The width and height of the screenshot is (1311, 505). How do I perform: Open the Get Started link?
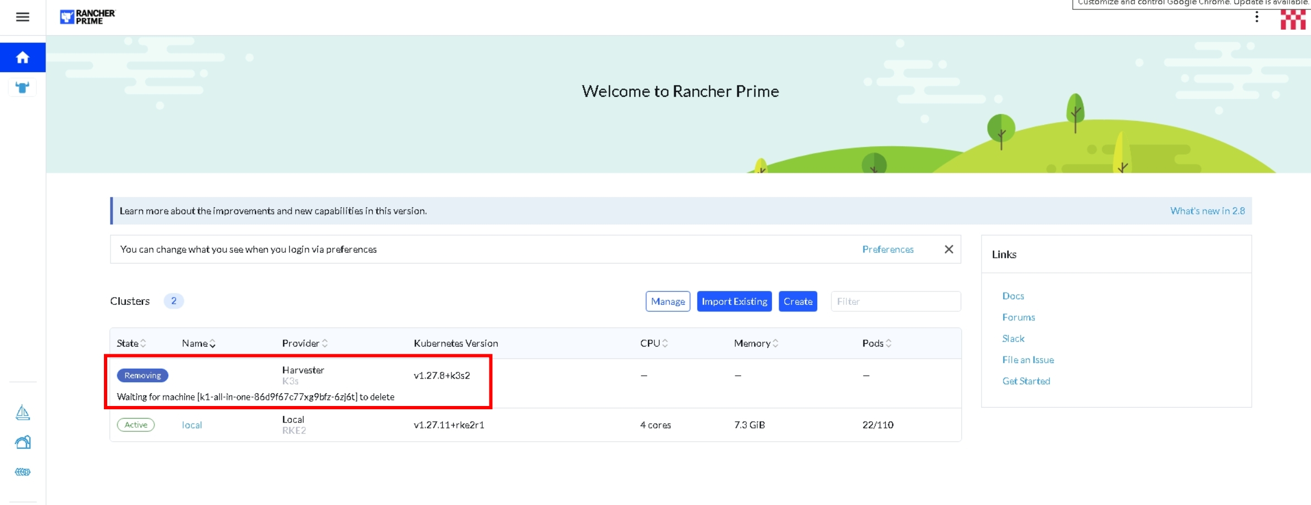1026,381
